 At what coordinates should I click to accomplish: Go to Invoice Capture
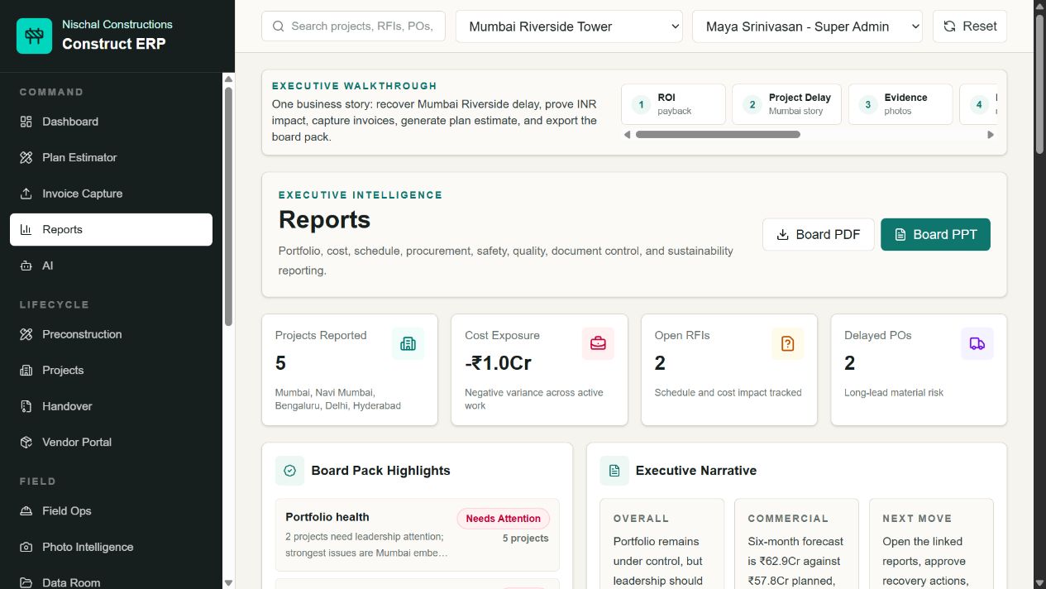pyautogui.click(x=111, y=194)
